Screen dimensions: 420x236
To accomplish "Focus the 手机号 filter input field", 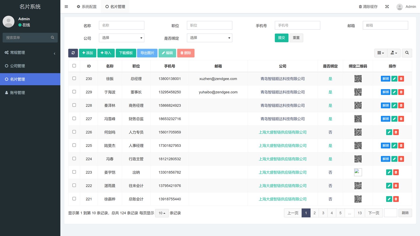I will point(297,25).
